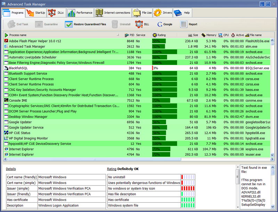Image resolution: width=278 pixels, height=212 pixels.
Task: Click the Internet Explorer icon in the process list
Action: pyautogui.click(x=6, y=149)
